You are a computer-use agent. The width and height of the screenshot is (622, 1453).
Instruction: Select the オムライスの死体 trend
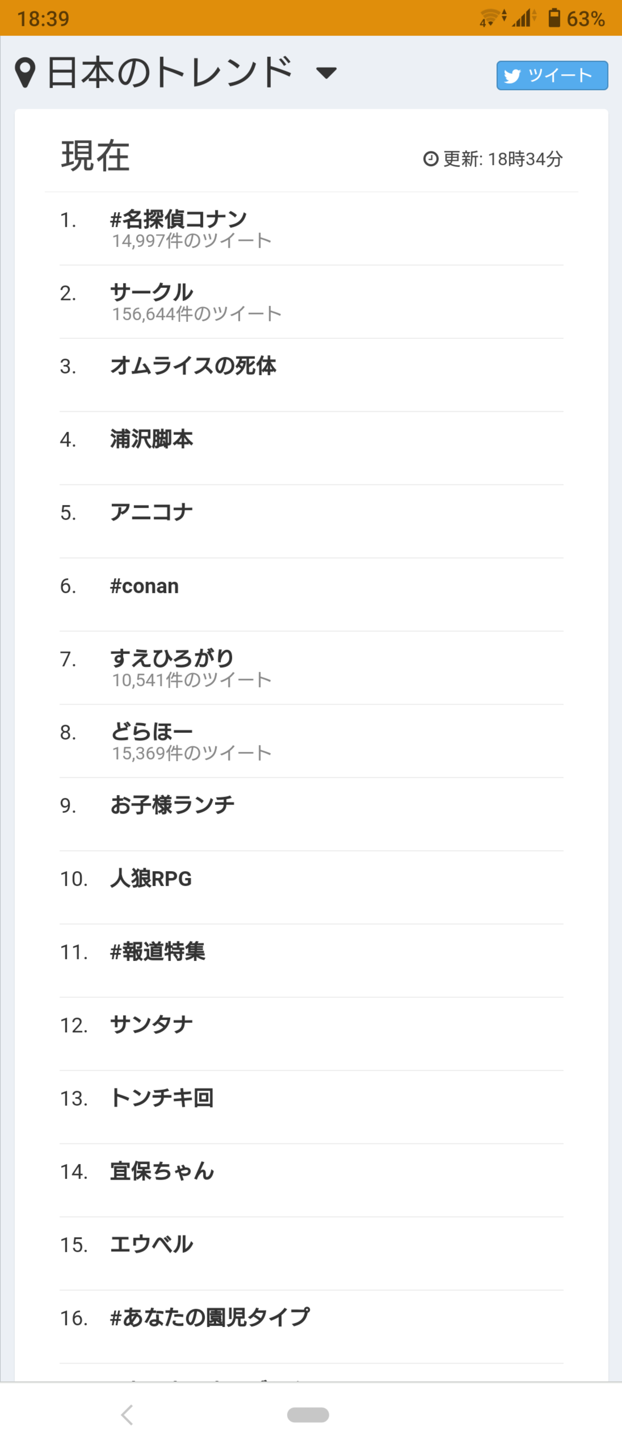193,366
